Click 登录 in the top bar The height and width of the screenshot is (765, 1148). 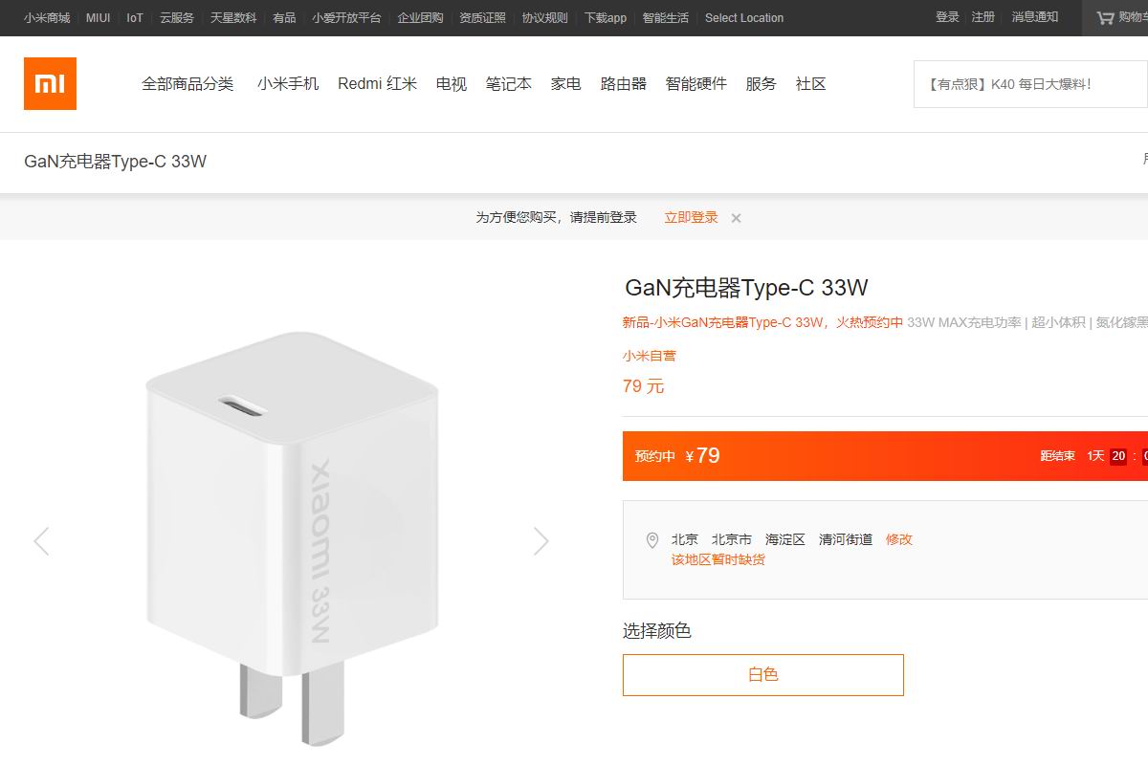947,17
